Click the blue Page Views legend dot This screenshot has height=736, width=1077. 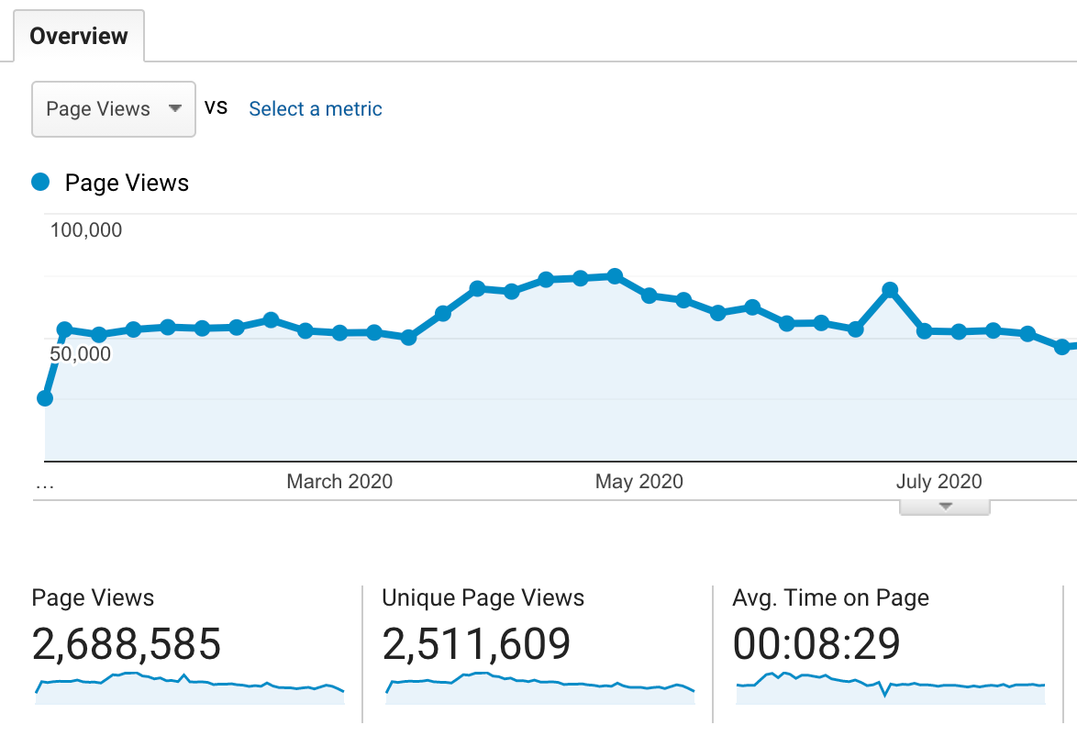click(40, 182)
